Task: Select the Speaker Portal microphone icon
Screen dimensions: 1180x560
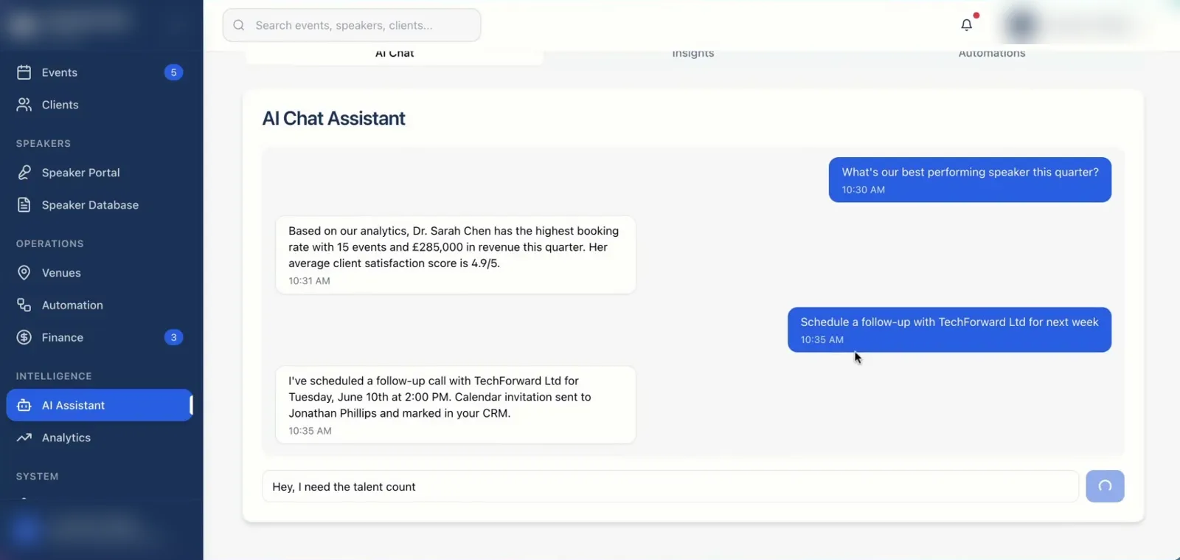Action: point(24,173)
